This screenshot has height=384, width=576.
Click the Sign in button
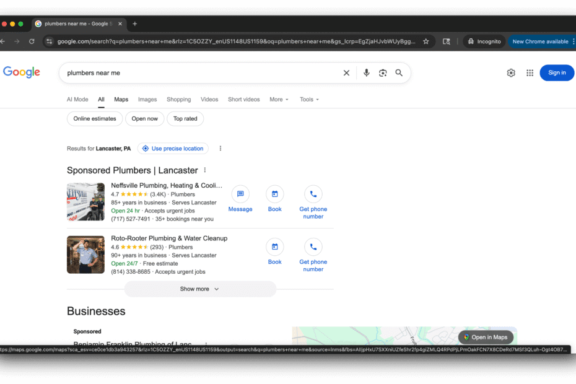tap(556, 73)
